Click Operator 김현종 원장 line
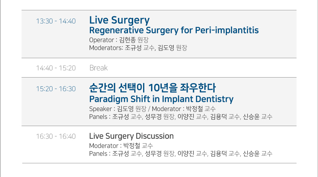 [x=119, y=40]
